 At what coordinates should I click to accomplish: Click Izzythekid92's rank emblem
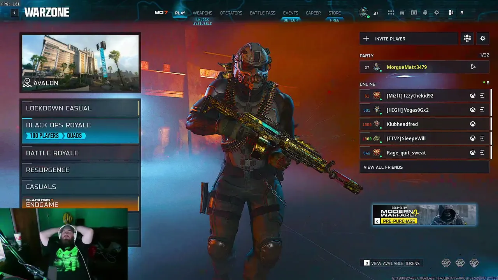tap(377, 96)
